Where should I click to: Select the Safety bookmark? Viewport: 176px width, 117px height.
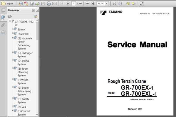tap(21, 30)
